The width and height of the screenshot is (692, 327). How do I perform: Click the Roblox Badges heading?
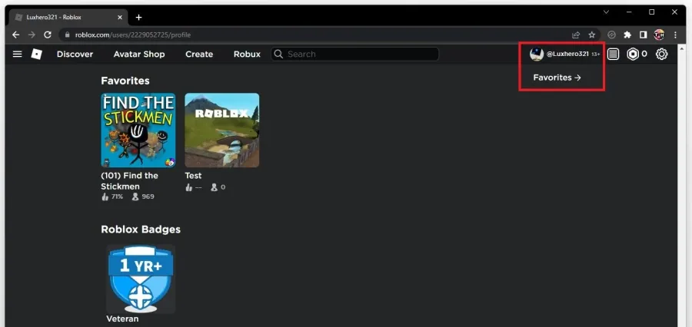tap(141, 230)
